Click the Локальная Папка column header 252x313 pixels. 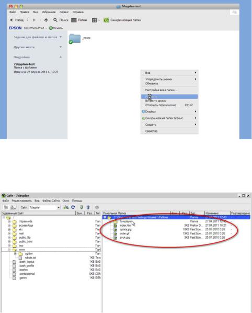coord(136,213)
